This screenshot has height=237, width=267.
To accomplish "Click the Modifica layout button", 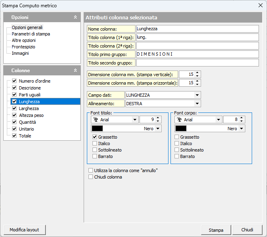I will click(25, 230).
